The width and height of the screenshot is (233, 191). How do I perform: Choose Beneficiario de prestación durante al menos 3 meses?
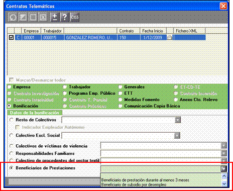[x=145, y=180]
